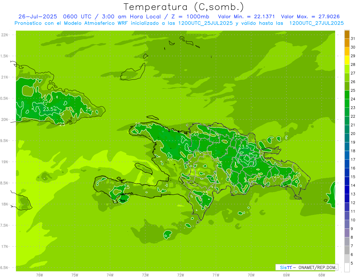Viewport: 361px width, 279px height.
Task: Click the '31' label on the color scale
Action: tap(353, 39)
